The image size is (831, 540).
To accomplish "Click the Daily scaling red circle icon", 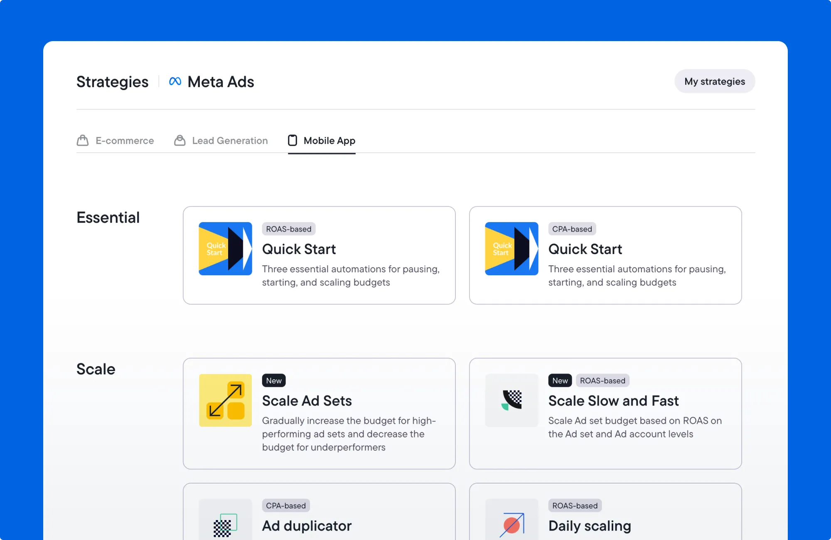I will pyautogui.click(x=511, y=525).
